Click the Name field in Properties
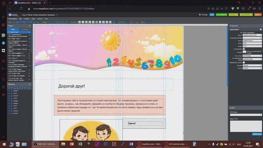Image resolution: width=263 pixels, height=148 pixels. [252, 41]
